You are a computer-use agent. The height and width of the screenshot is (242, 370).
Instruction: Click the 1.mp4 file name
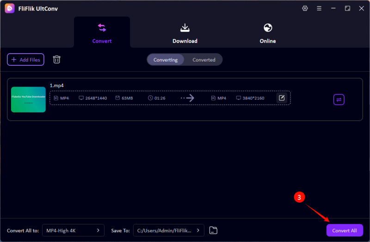[56, 86]
